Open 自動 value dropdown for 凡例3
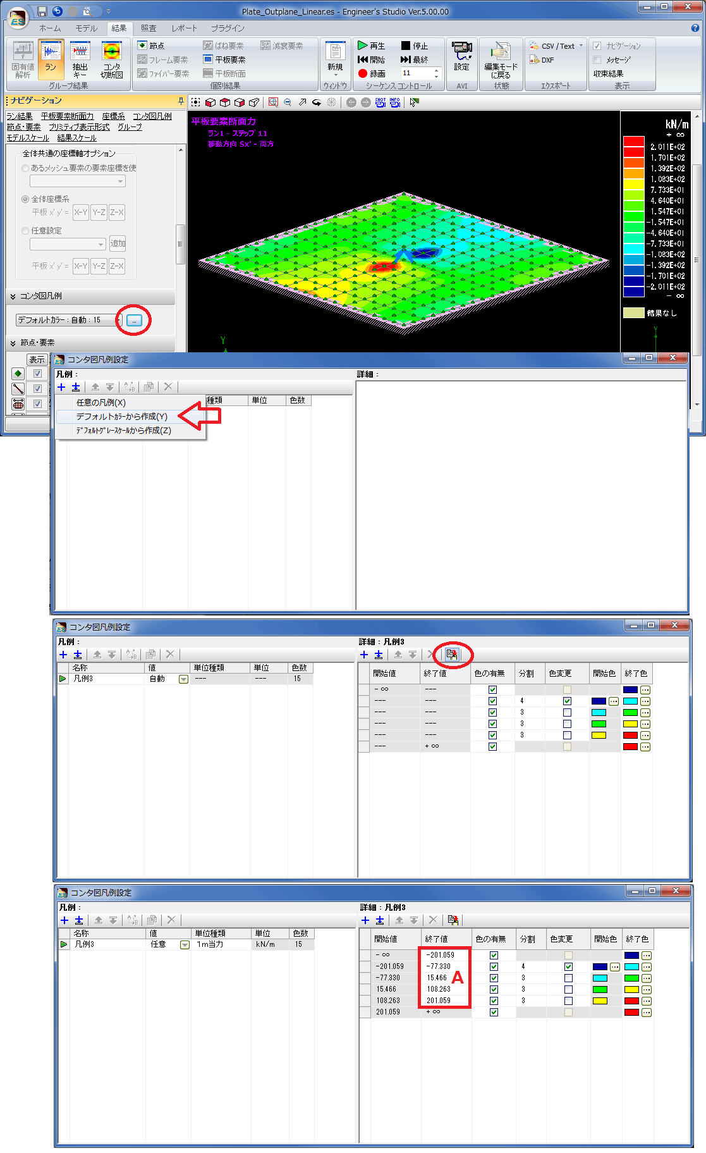The image size is (706, 1153). tap(183, 679)
